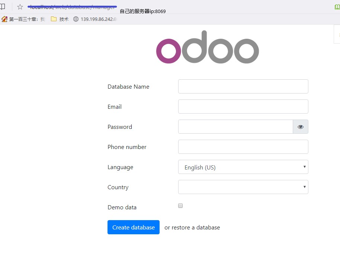340x276 pixels.
Task: Focus the Phone number field
Action: pos(243,147)
